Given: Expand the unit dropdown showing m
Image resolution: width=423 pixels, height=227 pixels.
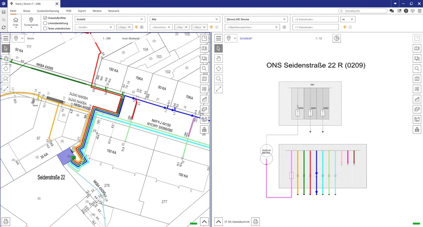Looking at the screenshot, I should tap(352, 19).
